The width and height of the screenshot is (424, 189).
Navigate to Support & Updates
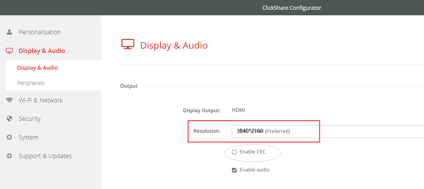(x=45, y=156)
